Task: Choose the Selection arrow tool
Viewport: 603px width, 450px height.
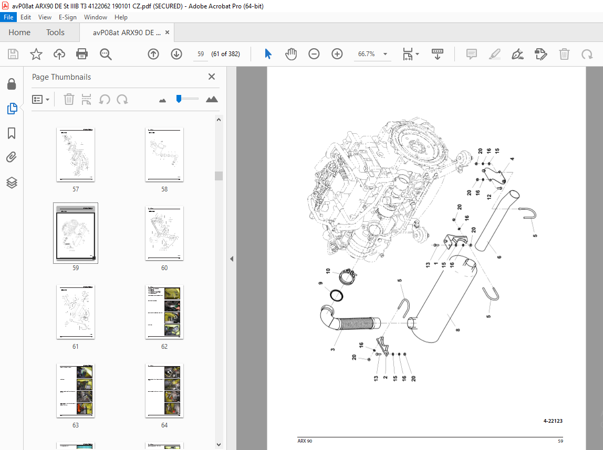Action: click(x=268, y=54)
